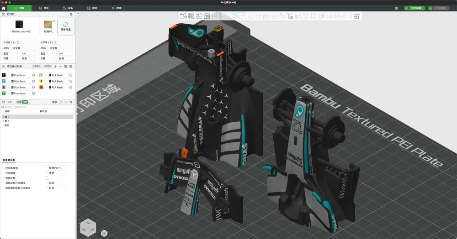Image resolution: width=457 pixels, height=239 pixels.
Task: Switch to the 预览 (Preview) tab
Action: [44, 8]
